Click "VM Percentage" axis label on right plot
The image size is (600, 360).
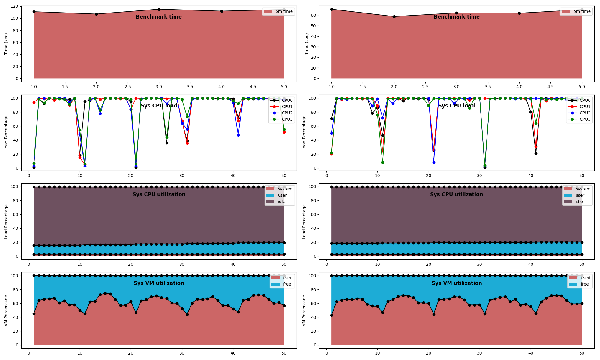click(304, 310)
